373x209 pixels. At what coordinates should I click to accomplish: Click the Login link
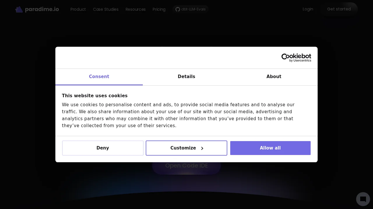308,9
